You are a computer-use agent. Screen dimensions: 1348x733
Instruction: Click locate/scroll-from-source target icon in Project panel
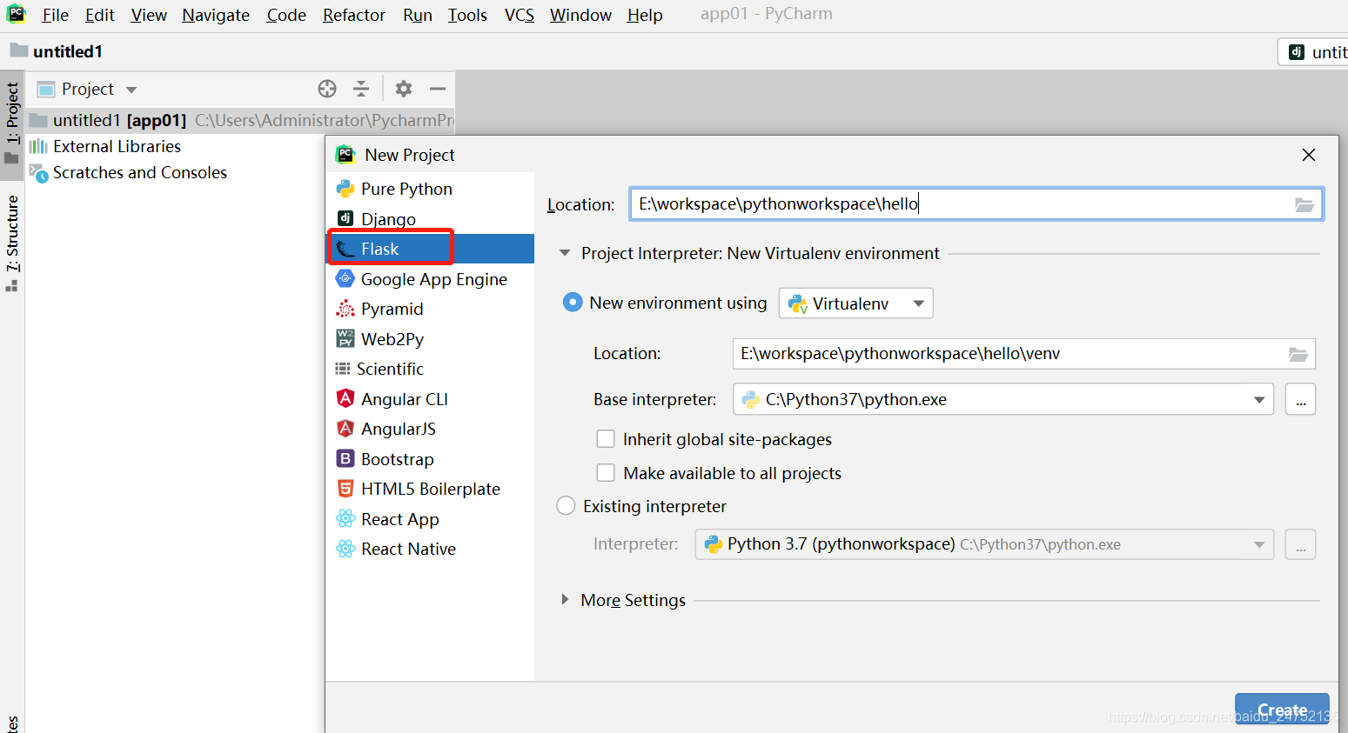pos(327,89)
